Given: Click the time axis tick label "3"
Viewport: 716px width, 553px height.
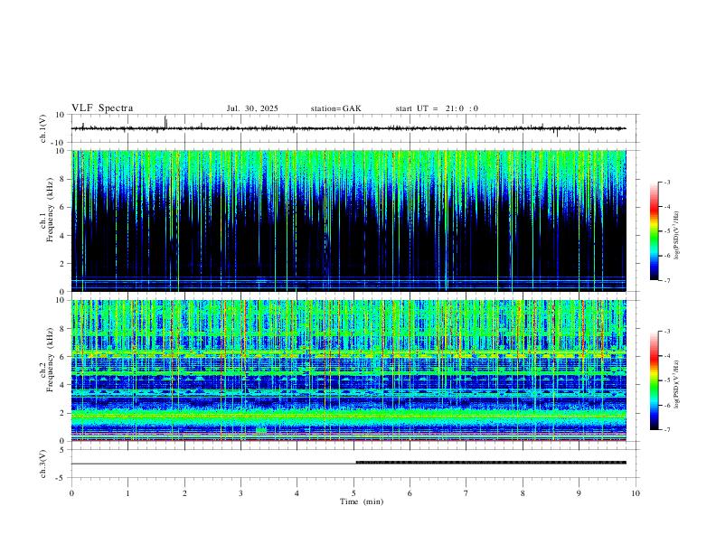Looking at the screenshot, I should point(240,493).
